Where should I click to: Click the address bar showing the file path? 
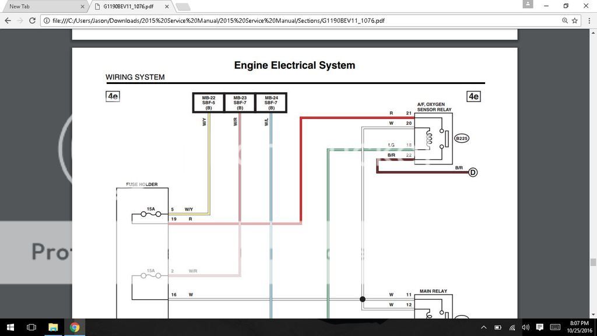pyautogui.click(x=233, y=20)
